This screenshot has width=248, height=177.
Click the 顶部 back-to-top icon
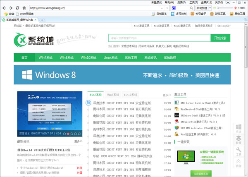click(238, 161)
